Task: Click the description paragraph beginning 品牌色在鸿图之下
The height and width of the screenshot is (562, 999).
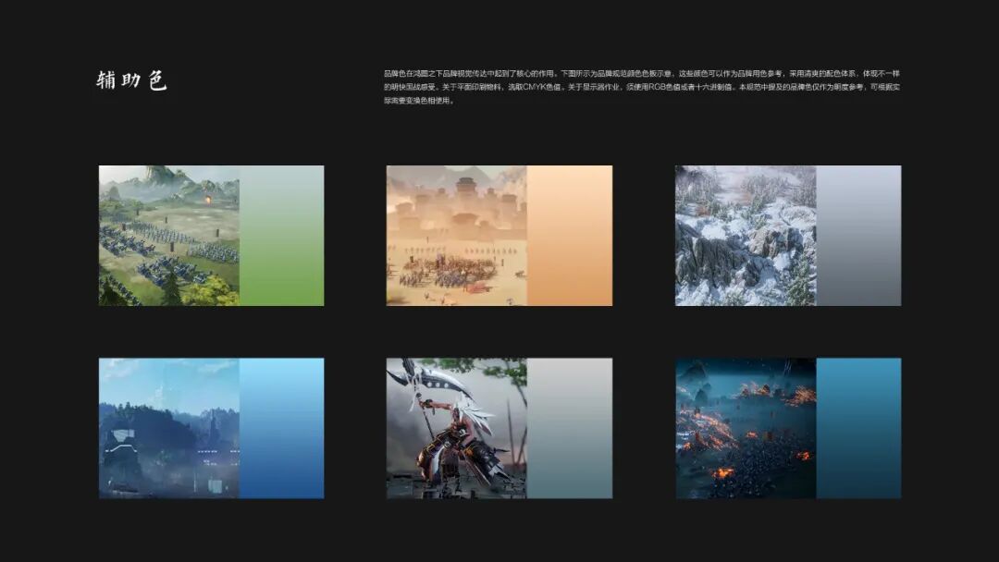Action: click(x=642, y=87)
